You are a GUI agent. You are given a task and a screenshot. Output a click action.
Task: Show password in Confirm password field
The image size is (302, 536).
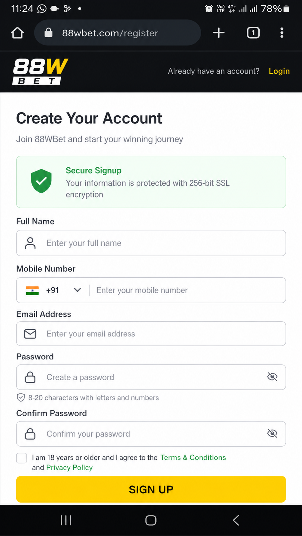point(272,433)
